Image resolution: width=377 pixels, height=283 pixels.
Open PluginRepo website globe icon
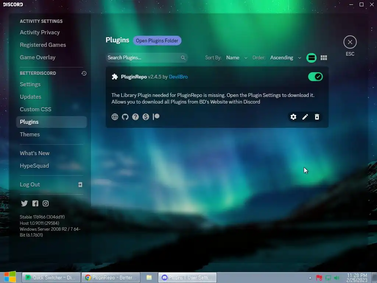(x=115, y=117)
